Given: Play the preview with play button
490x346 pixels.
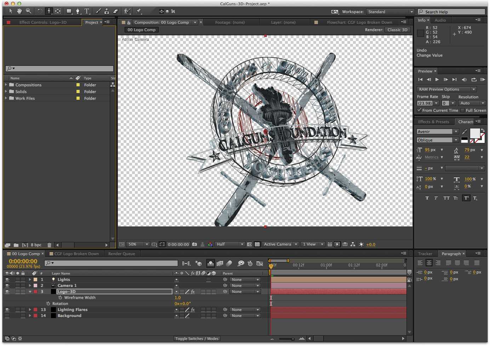Looking at the screenshot, I should click(x=437, y=80).
